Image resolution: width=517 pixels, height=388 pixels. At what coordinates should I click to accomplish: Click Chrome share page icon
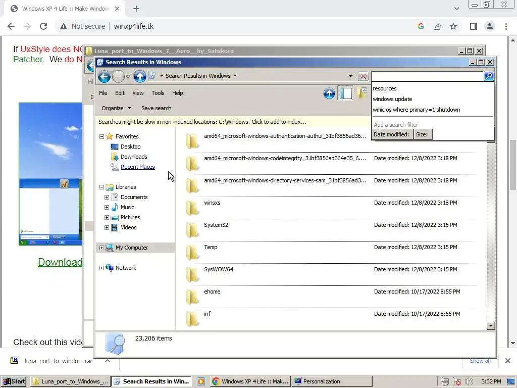[x=437, y=26]
